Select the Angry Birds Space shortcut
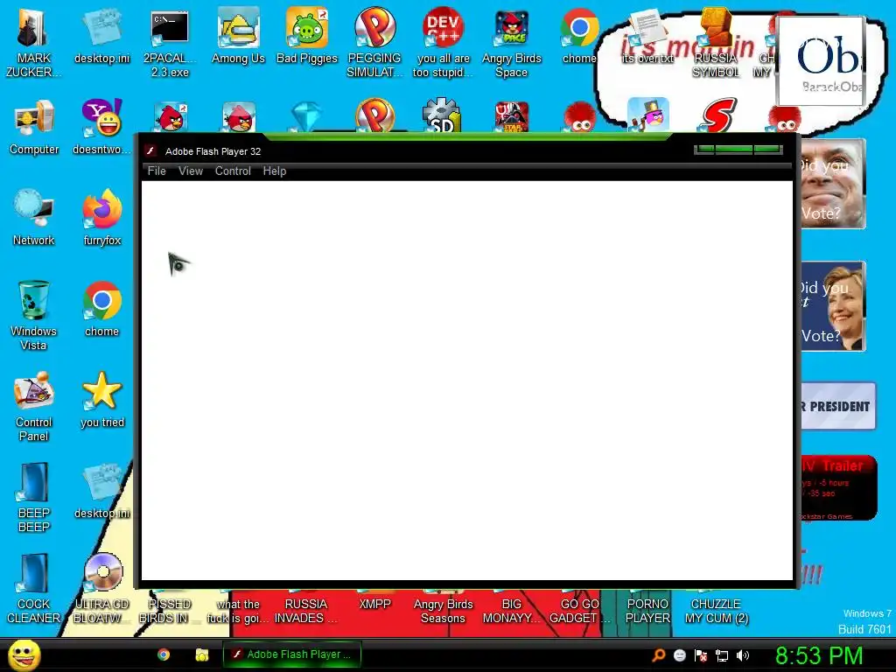This screenshot has width=896, height=672. click(x=511, y=42)
